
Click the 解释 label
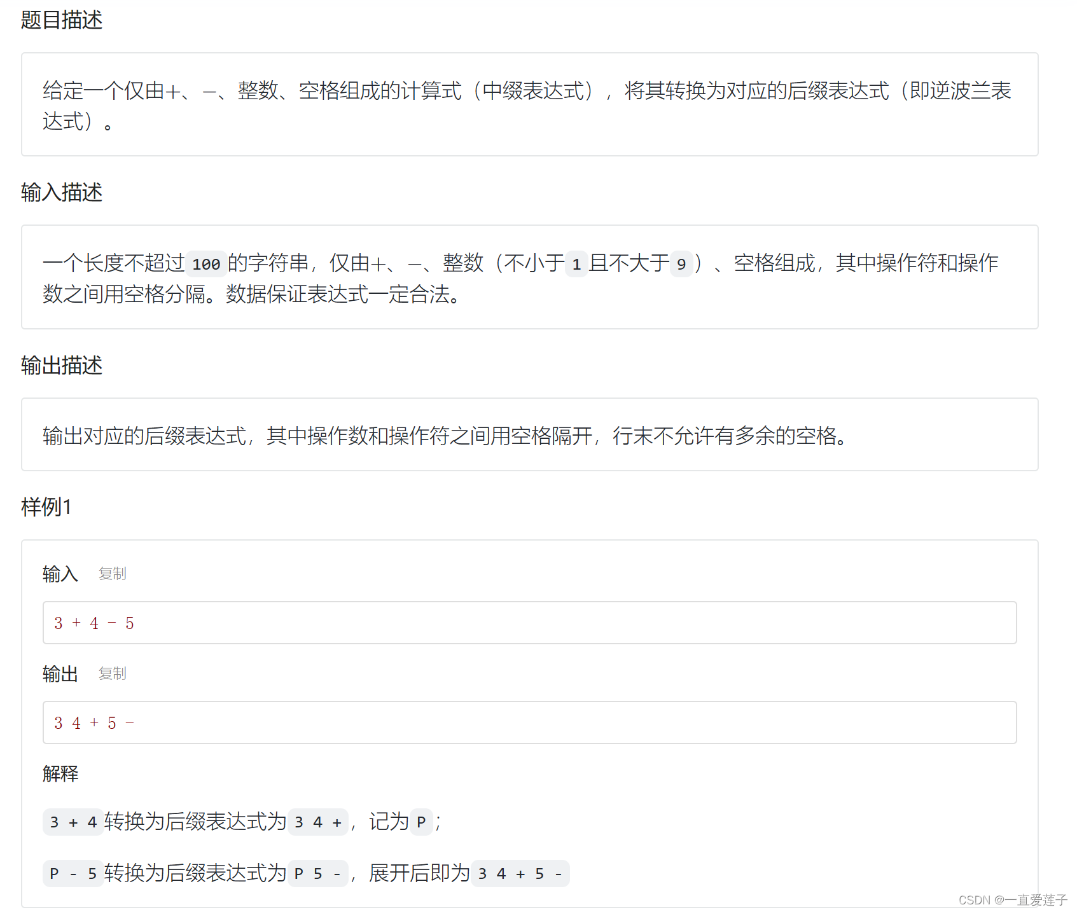tap(60, 773)
